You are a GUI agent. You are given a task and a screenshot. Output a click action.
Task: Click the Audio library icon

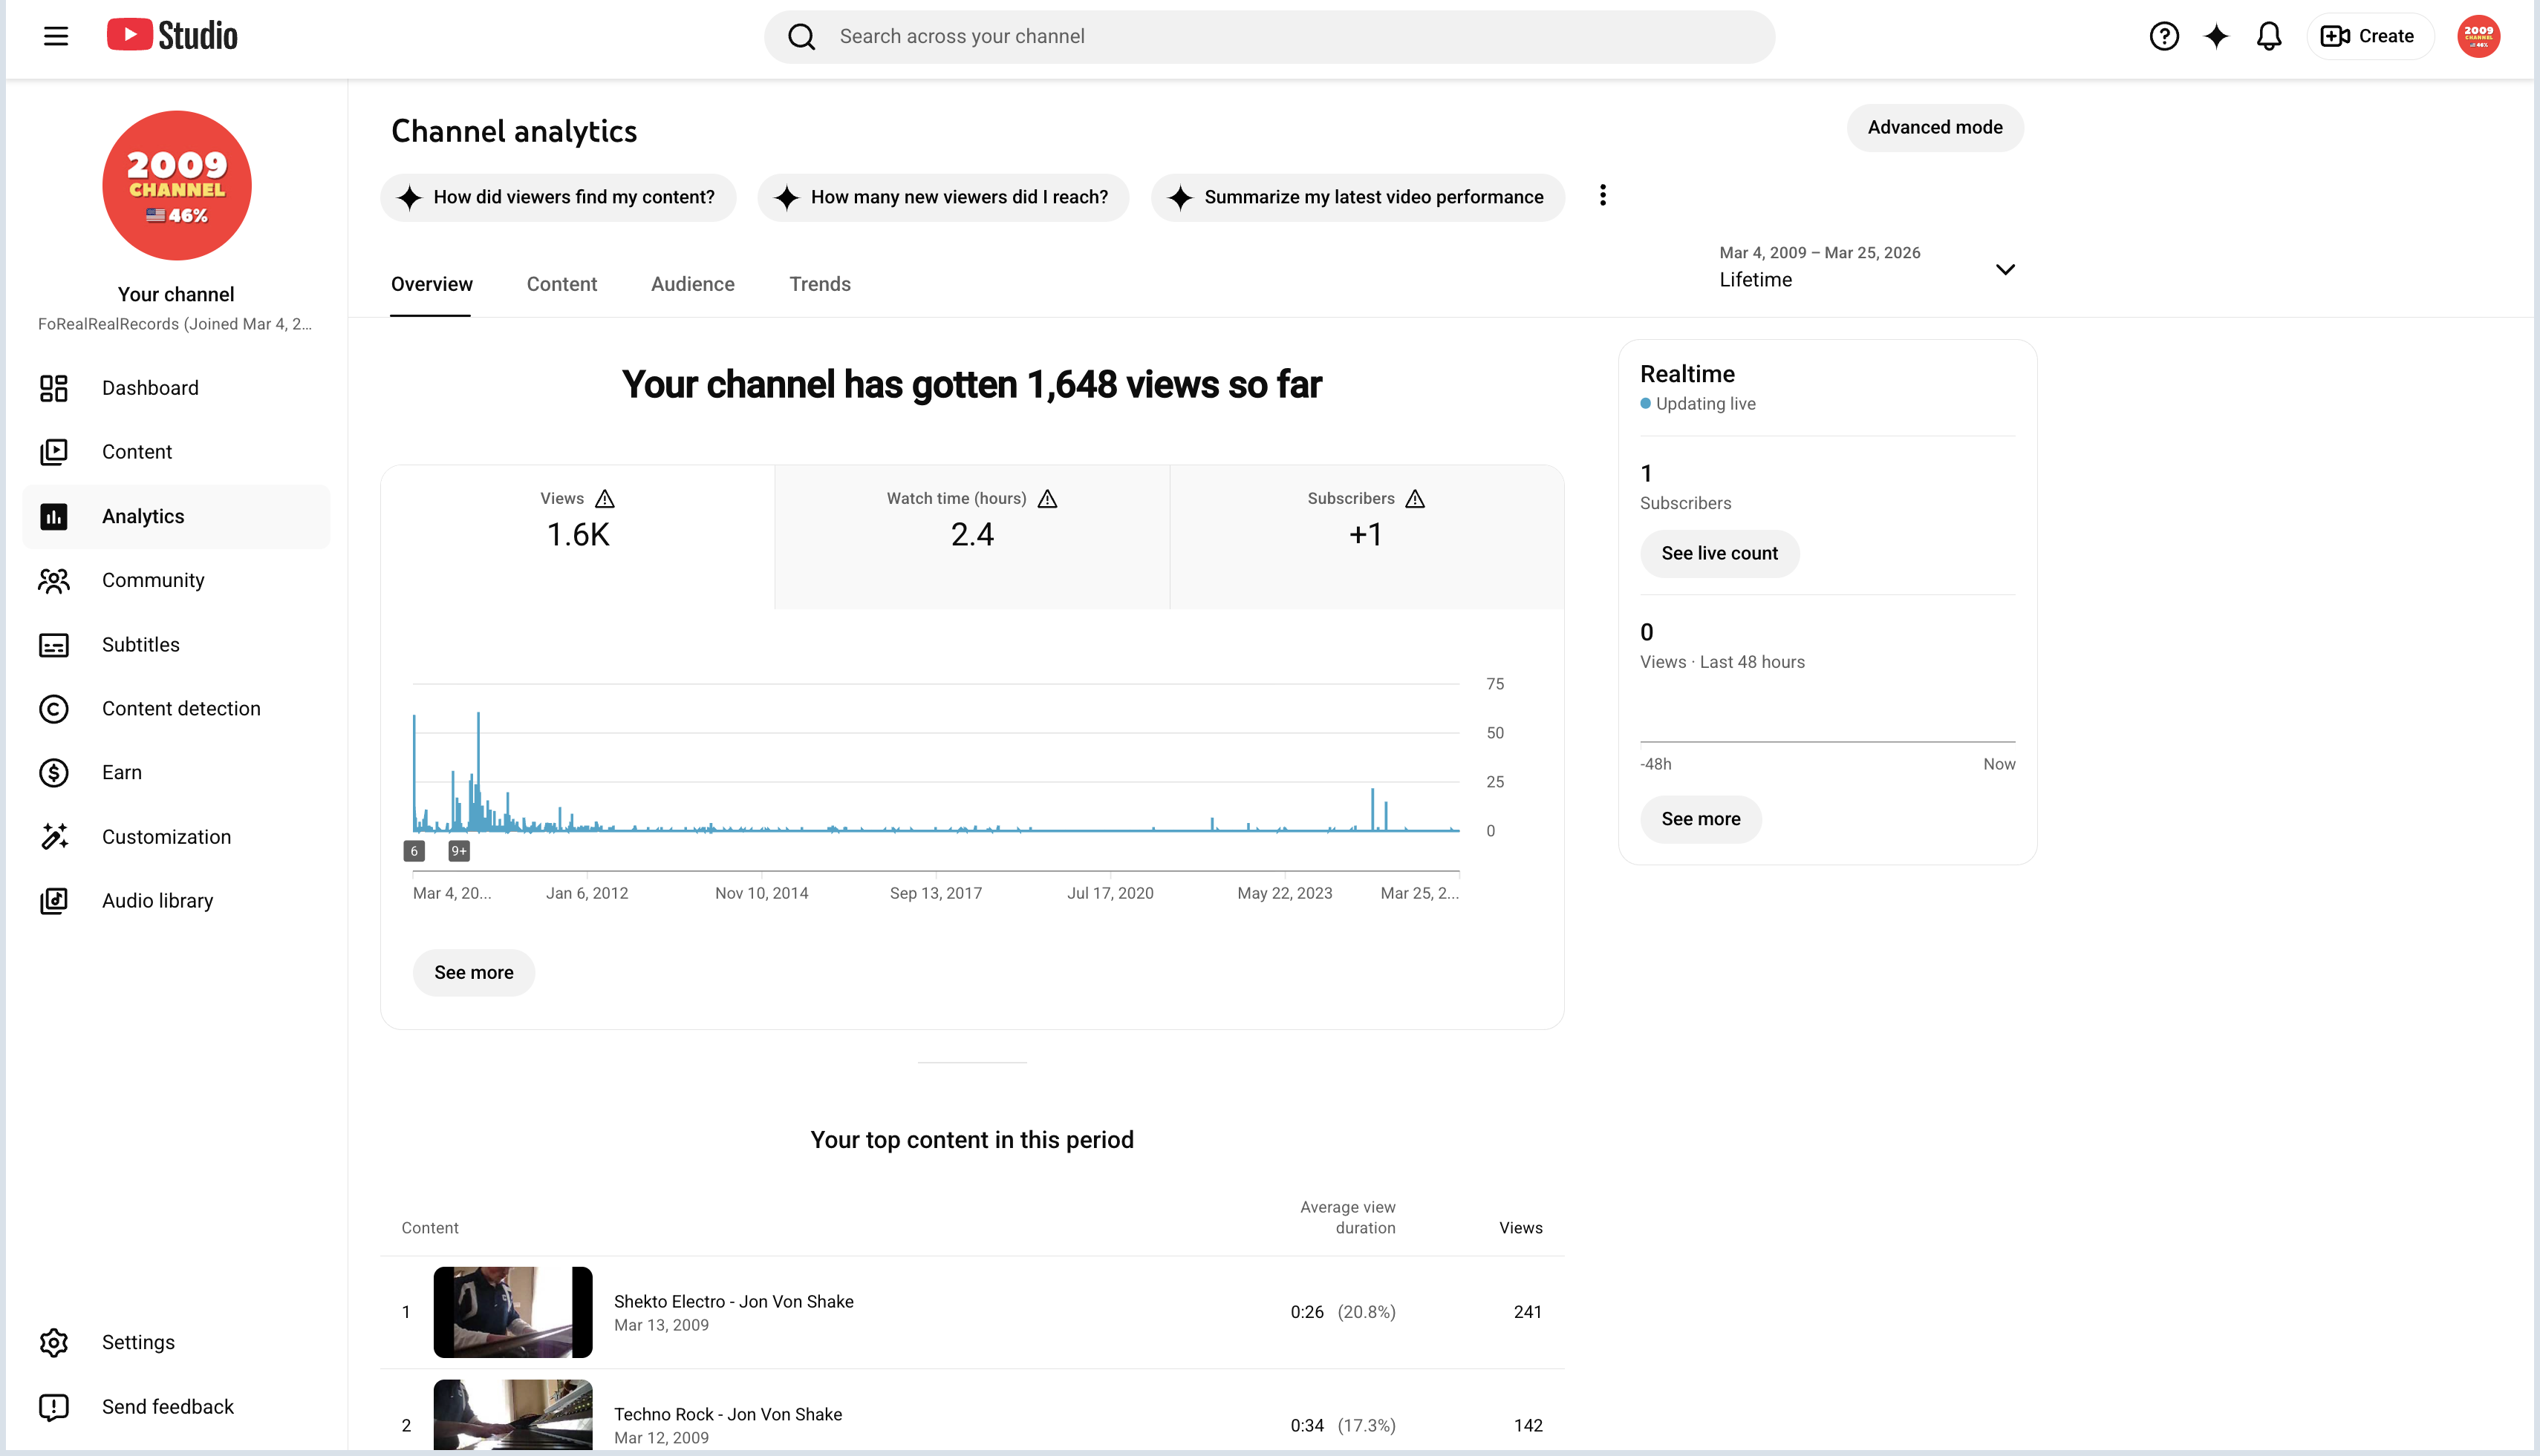(54, 901)
